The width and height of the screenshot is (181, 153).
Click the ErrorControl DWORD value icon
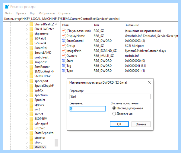[x=64, y=41]
